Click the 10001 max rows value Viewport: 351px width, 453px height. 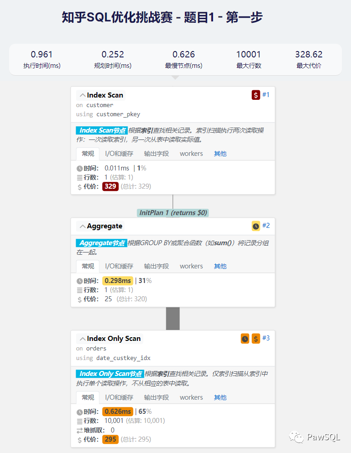tap(249, 54)
